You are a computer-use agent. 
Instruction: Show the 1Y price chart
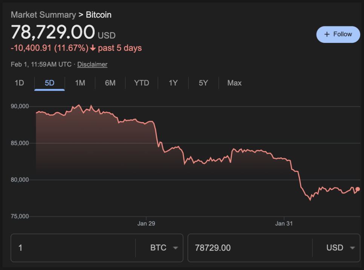173,83
